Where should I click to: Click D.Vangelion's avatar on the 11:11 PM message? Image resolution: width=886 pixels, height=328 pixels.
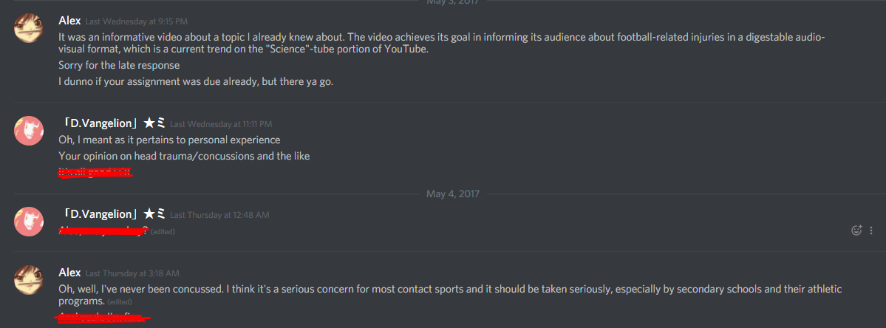[x=28, y=131]
